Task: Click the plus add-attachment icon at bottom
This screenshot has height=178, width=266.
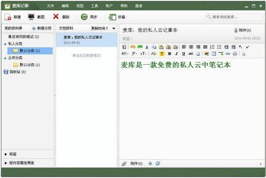Action: coord(150,163)
